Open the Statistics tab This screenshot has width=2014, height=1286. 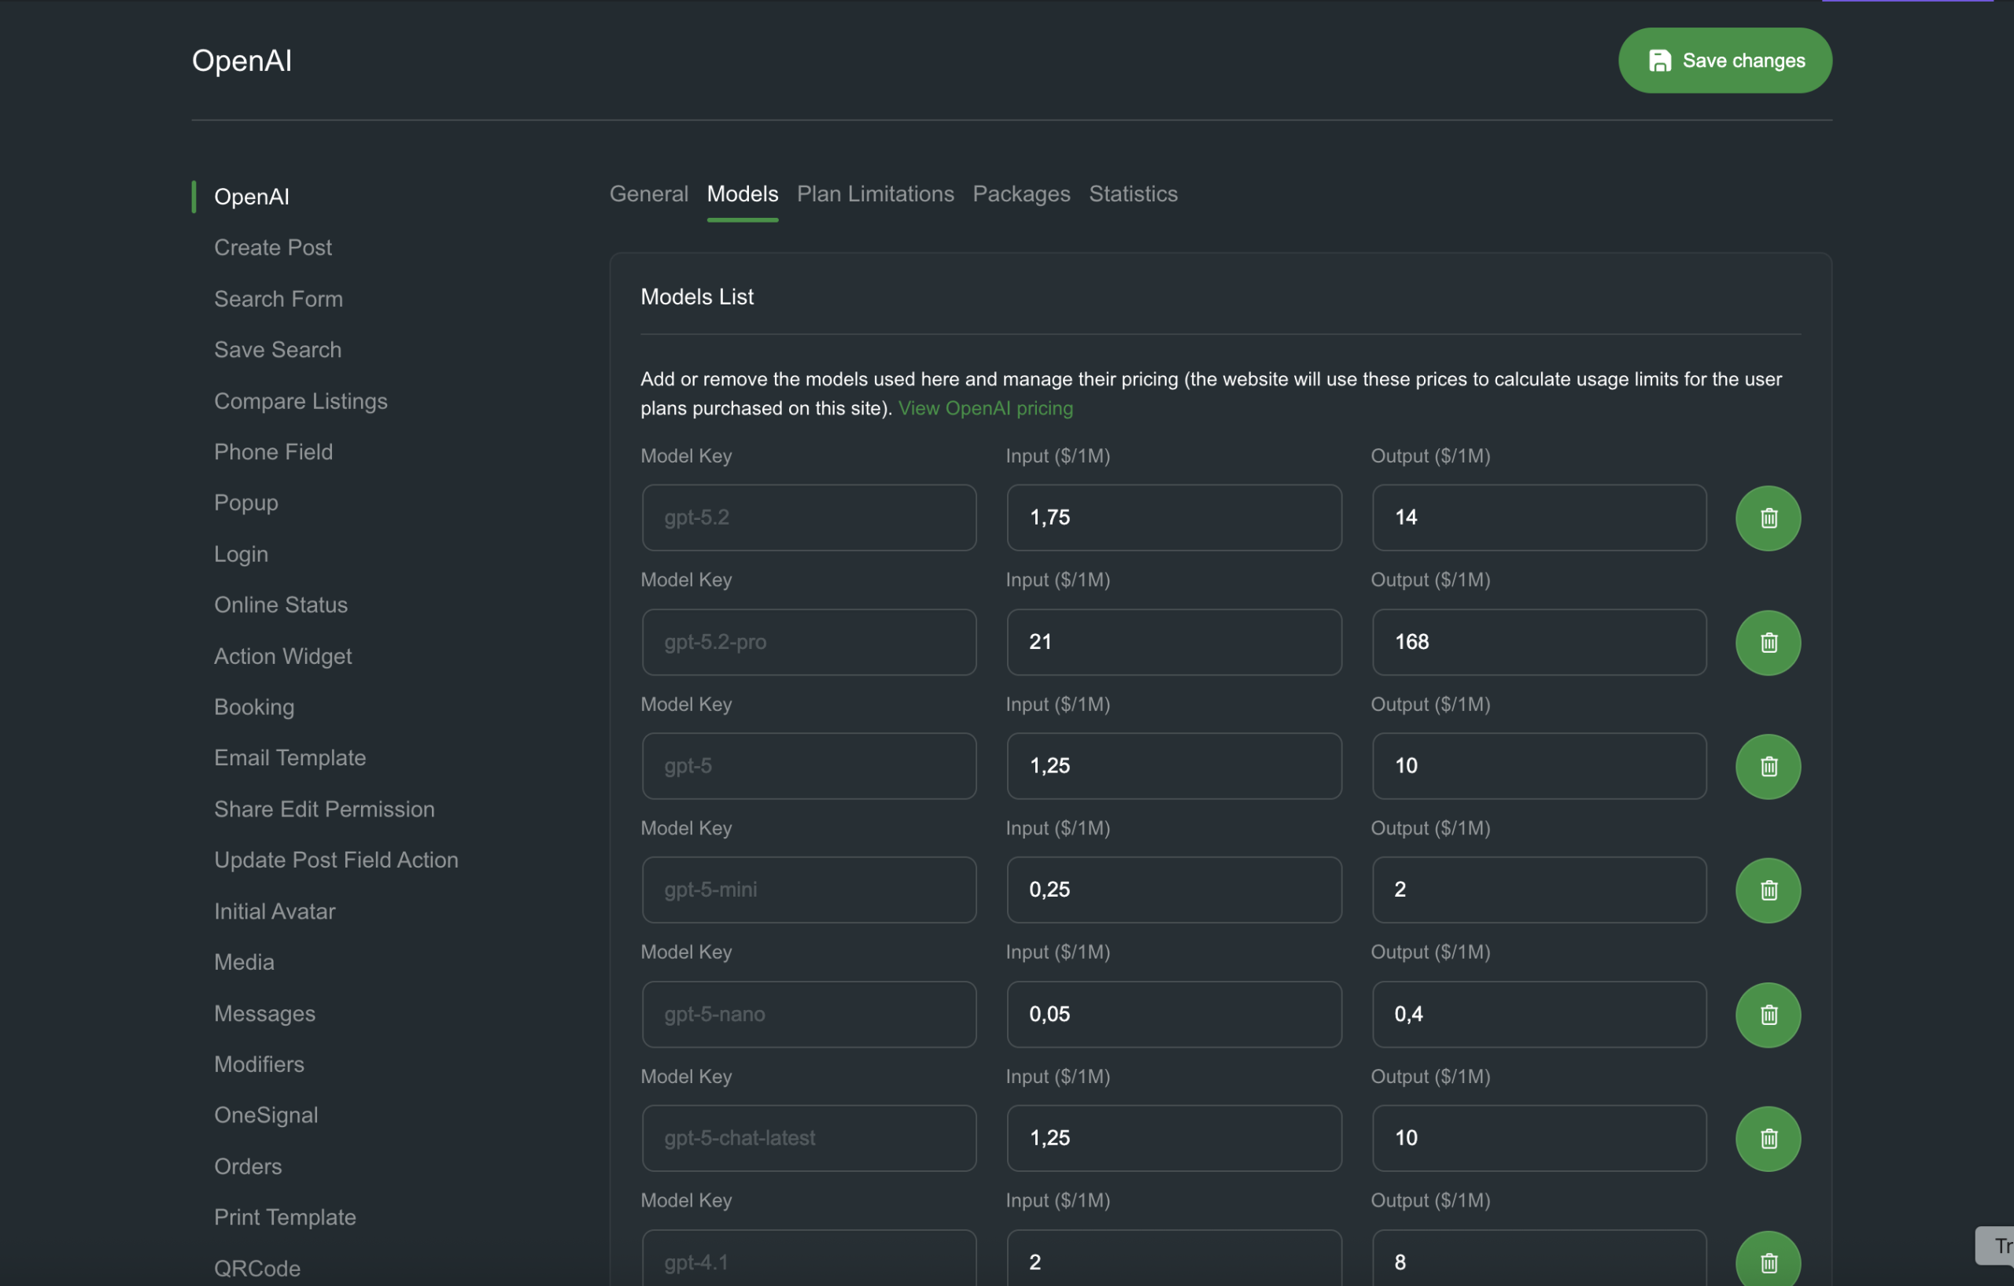click(x=1132, y=194)
